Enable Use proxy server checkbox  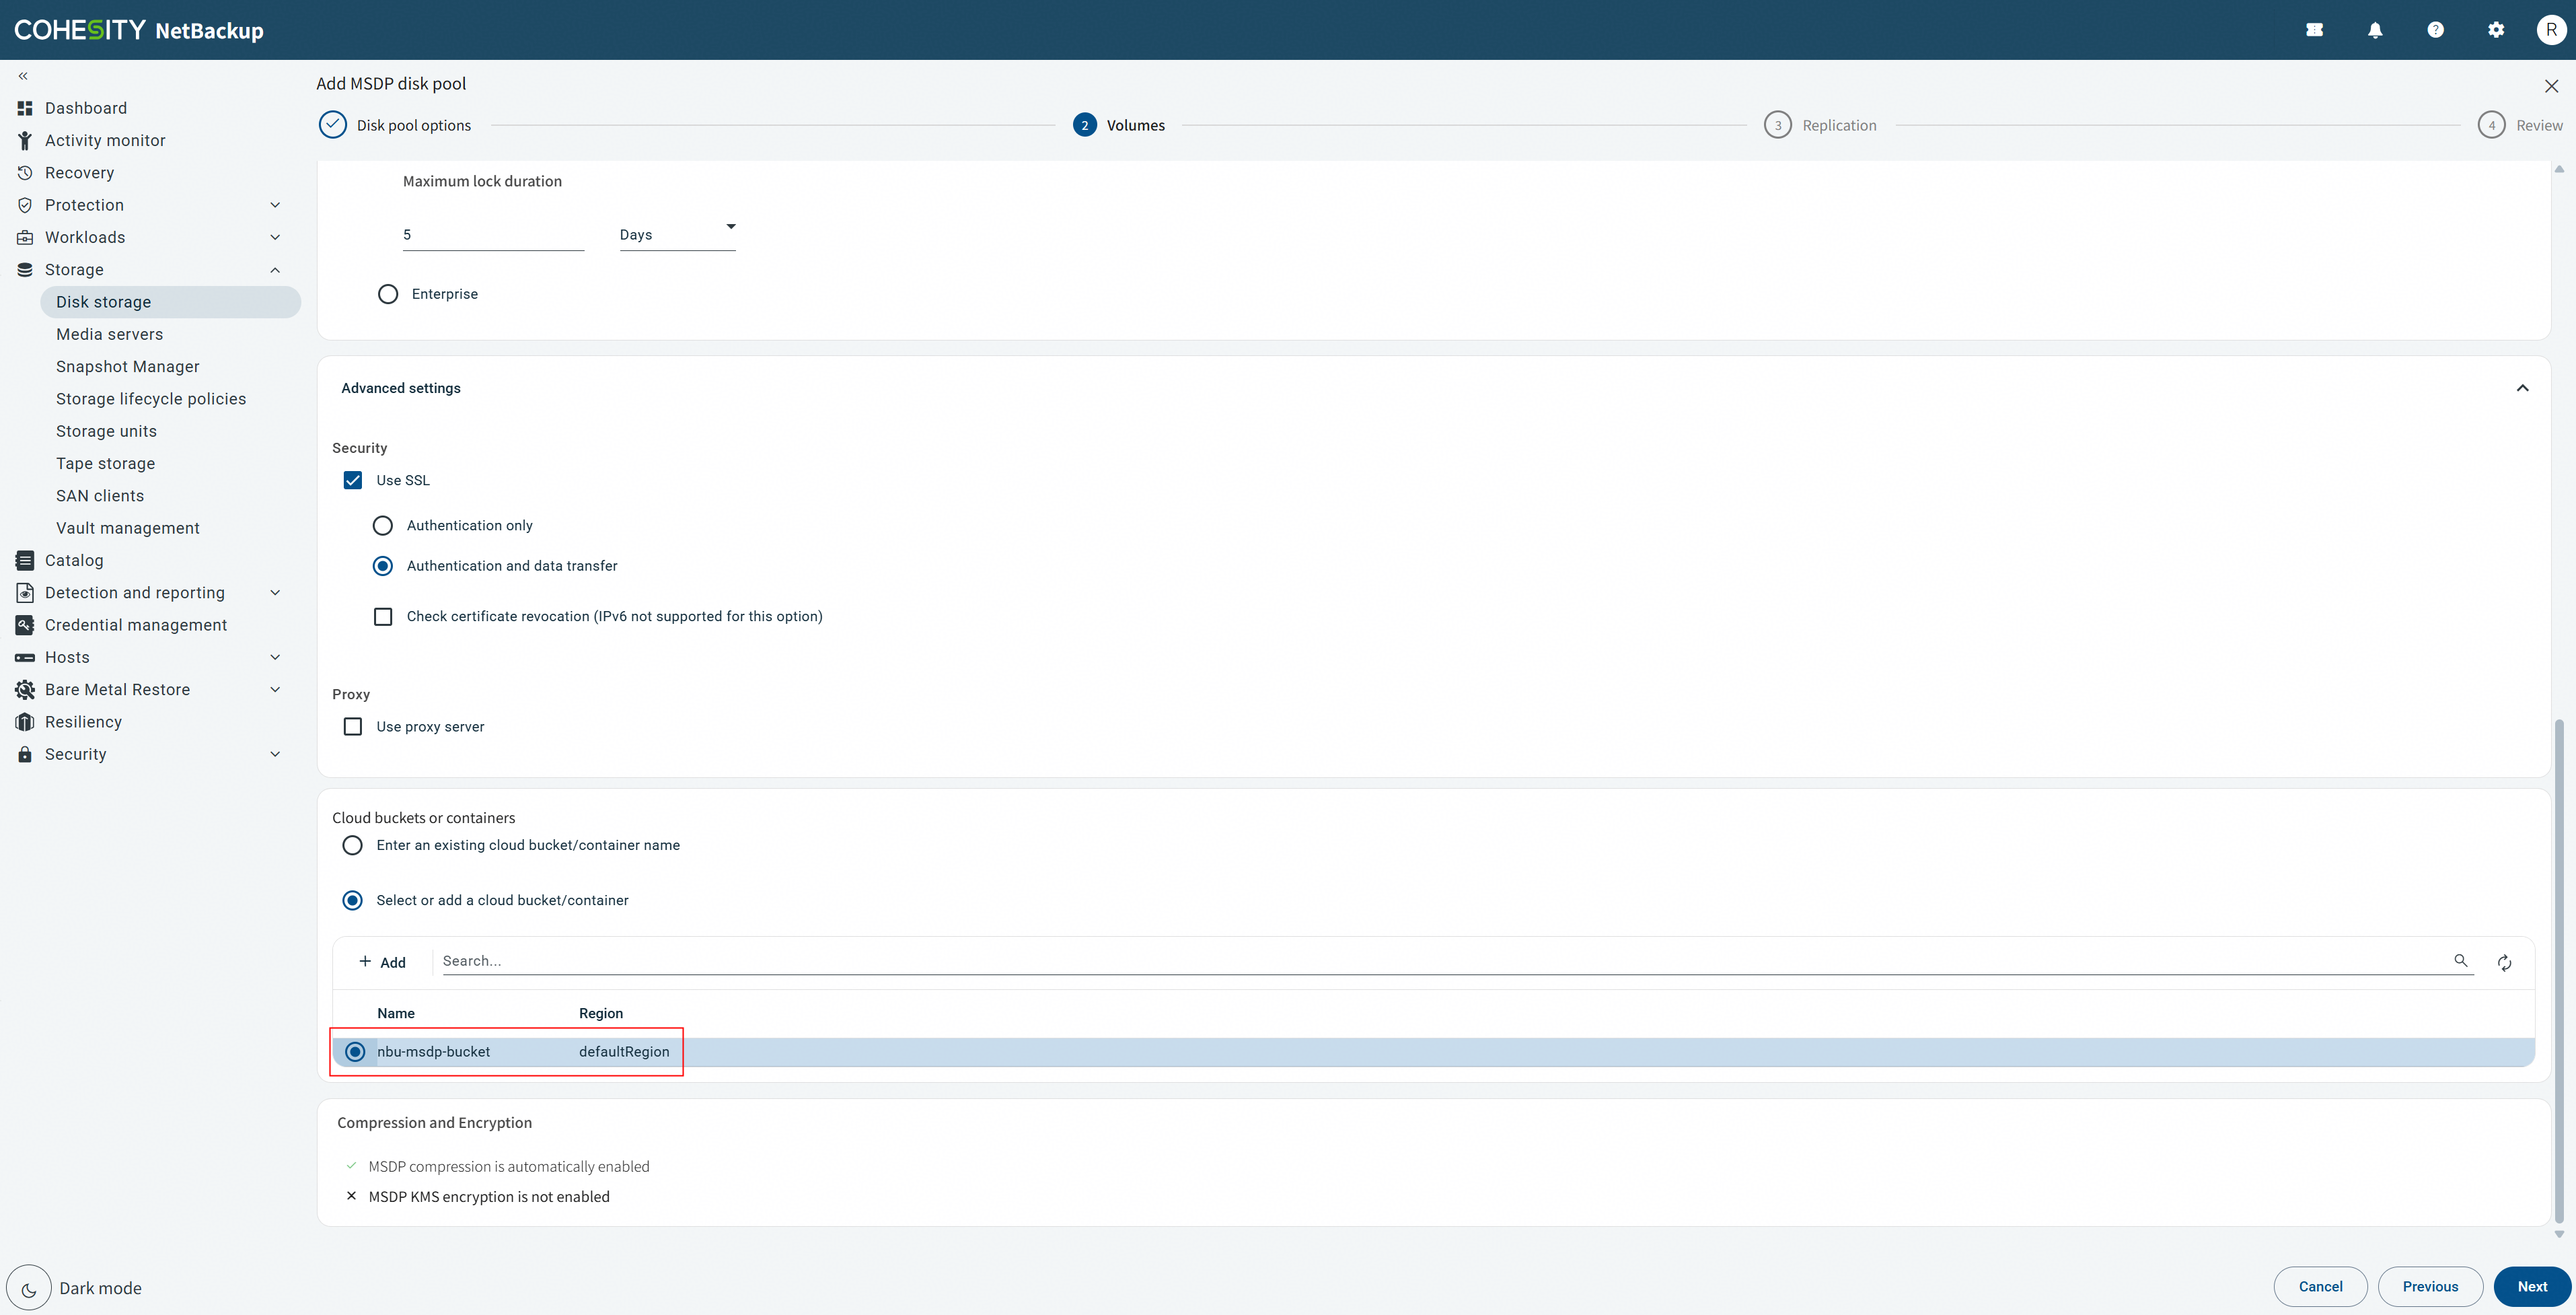(353, 727)
